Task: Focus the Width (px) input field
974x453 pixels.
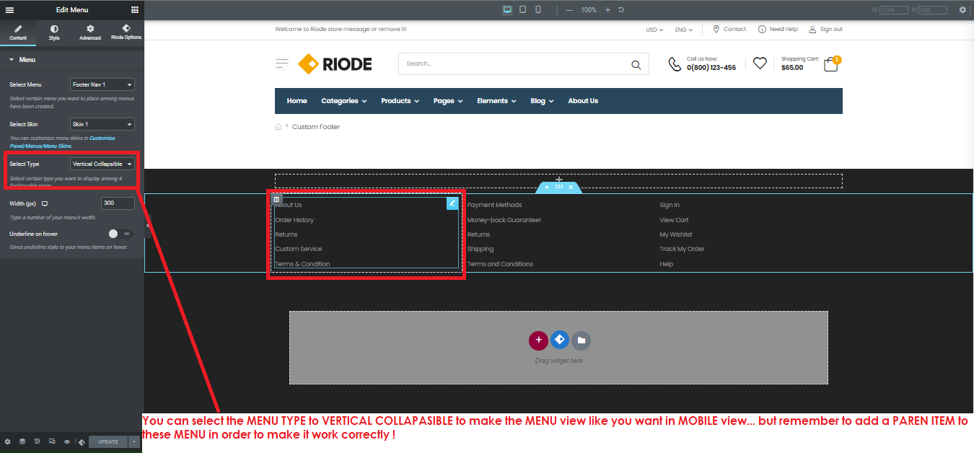Action: (x=118, y=203)
